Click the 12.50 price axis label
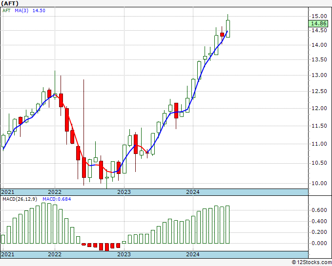 pos(319,91)
